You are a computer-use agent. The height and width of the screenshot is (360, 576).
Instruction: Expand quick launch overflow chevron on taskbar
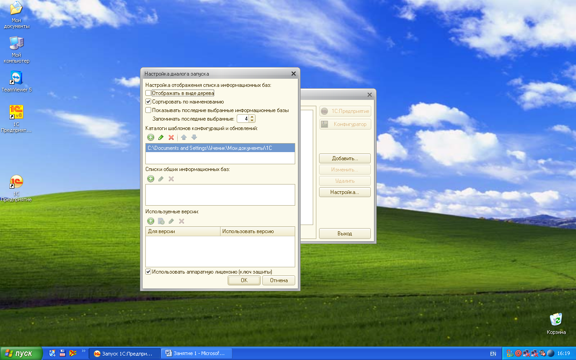[83, 351]
